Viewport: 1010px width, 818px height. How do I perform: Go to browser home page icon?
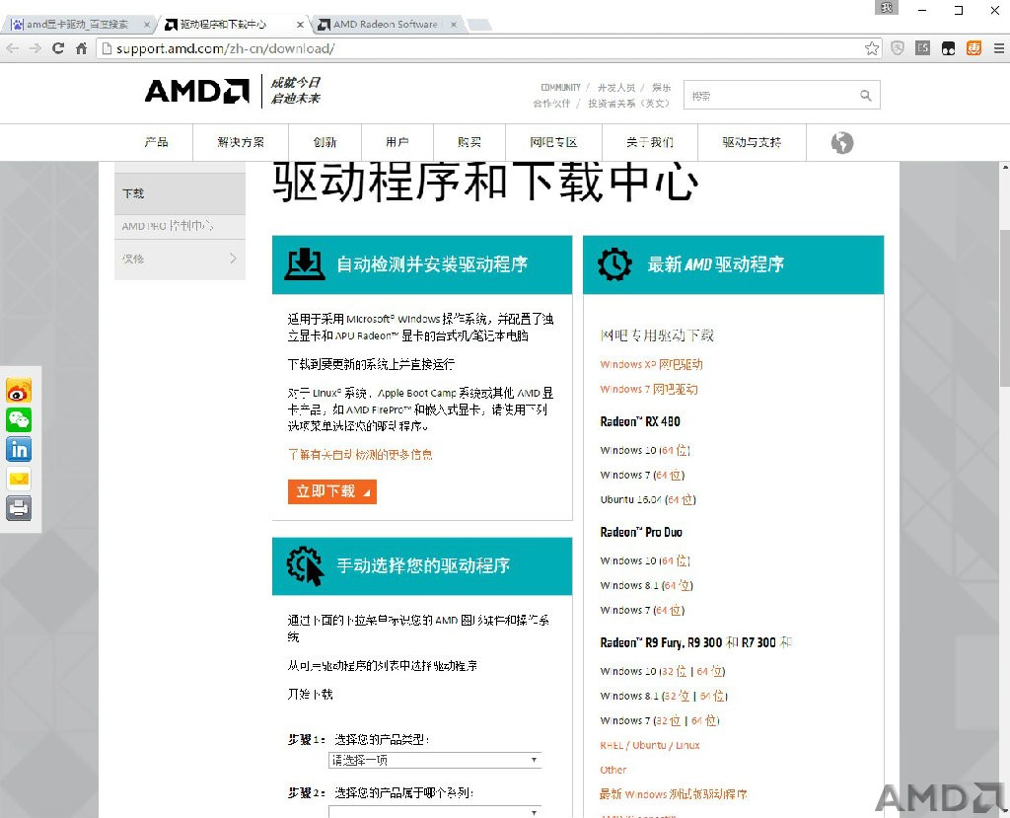tap(81, 48)
